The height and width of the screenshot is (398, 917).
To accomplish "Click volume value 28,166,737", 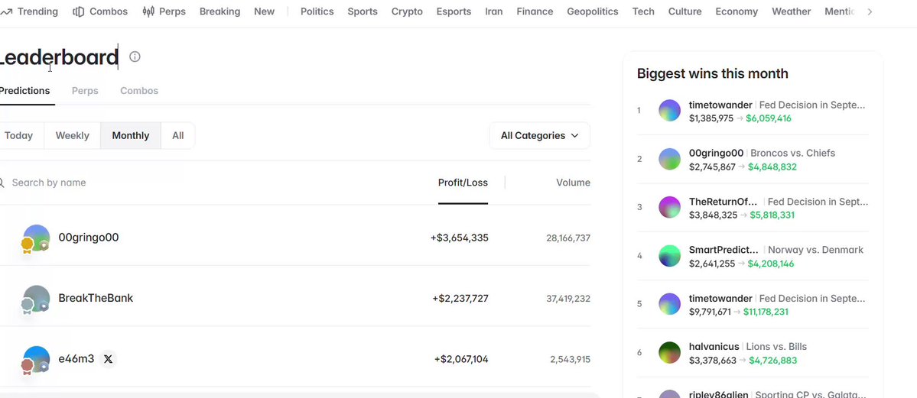I will [568, 238].
